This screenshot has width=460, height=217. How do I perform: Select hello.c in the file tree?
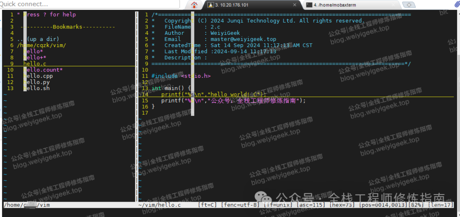click(x=34, y=63)
